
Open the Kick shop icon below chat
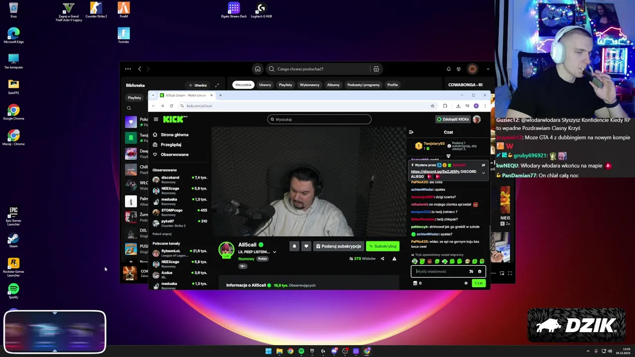pos(415,283)
